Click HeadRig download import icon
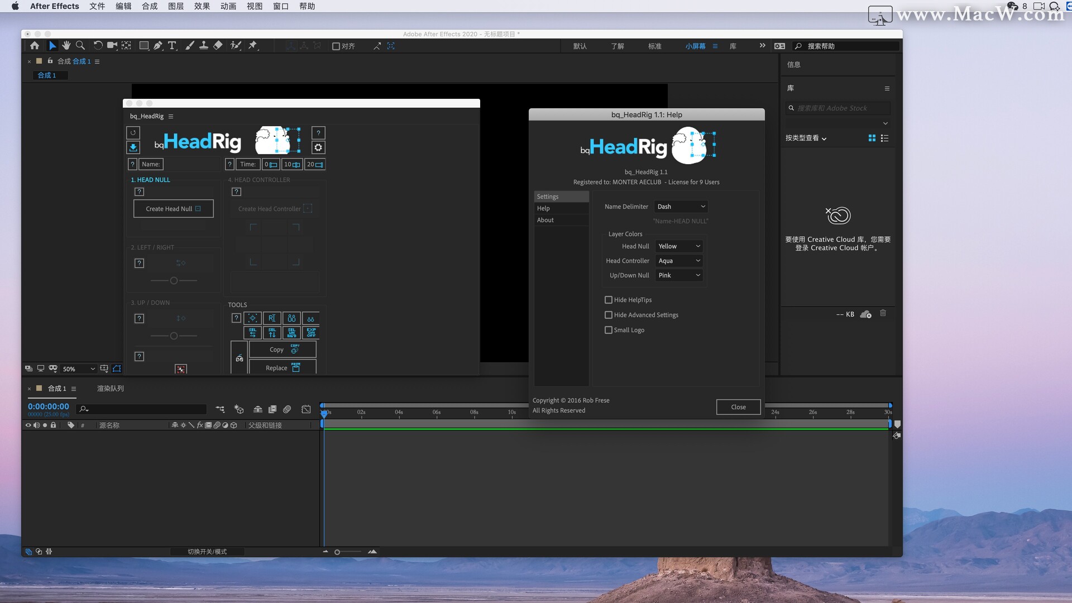The height and width of the screenshot is (603, 1072). (133, 147)
